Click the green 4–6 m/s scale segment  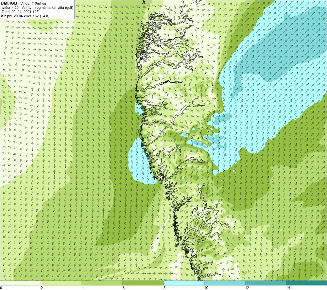click(102, 283)
